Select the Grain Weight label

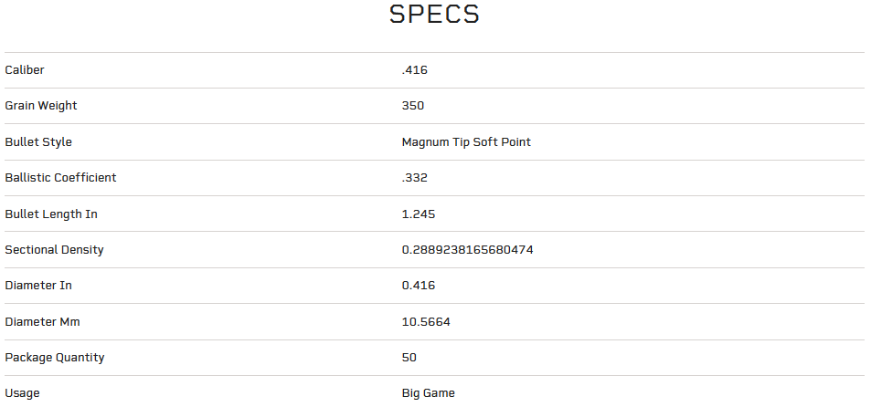click(x=41, y=106)
